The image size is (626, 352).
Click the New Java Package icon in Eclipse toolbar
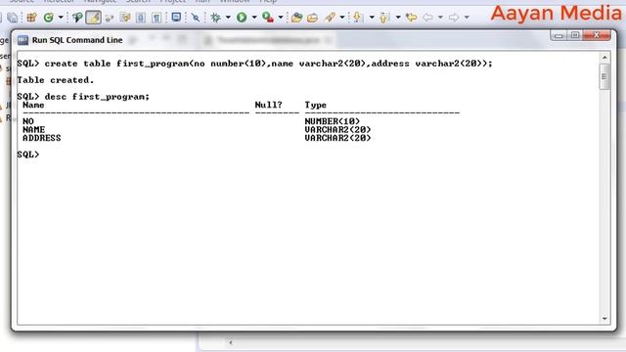pos(31,18)
